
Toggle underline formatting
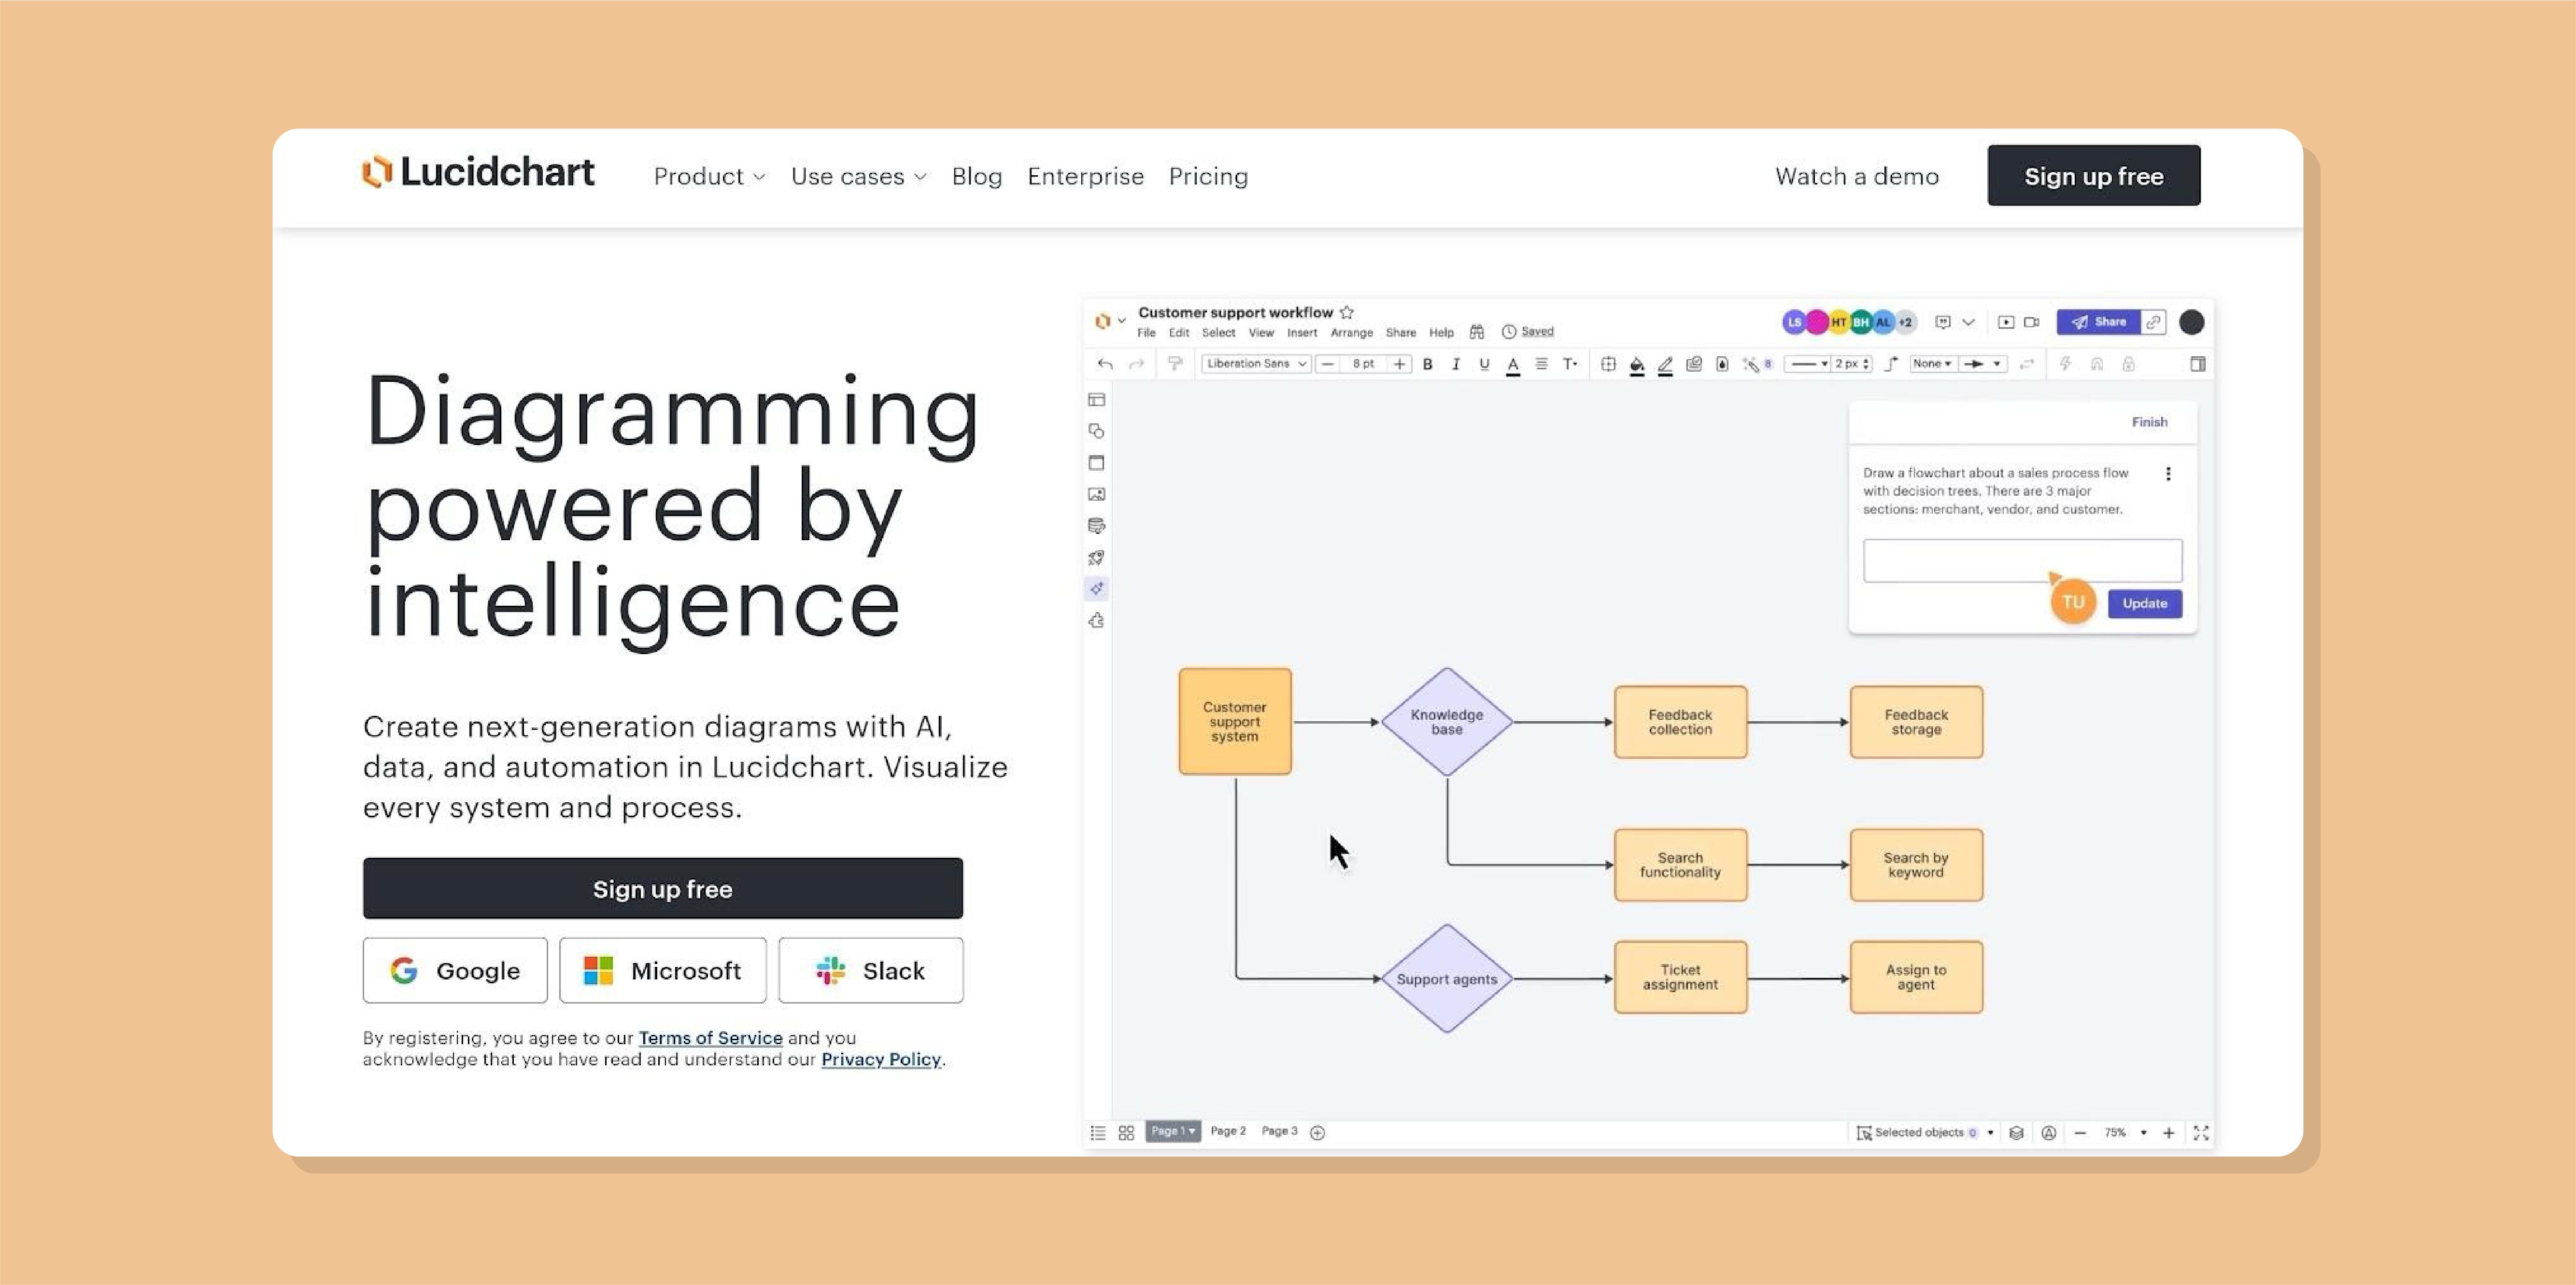point(1484,365)
